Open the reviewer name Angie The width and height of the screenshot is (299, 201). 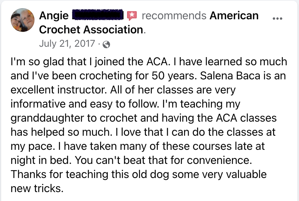click(x=54, y=16)
